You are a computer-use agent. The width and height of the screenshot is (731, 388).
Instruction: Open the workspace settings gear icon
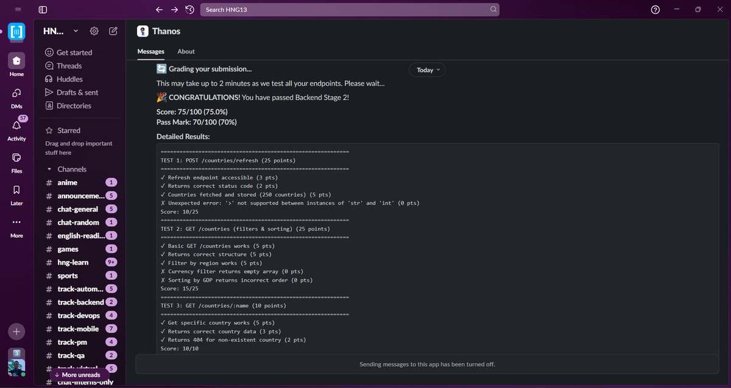[x=94, y=30]
